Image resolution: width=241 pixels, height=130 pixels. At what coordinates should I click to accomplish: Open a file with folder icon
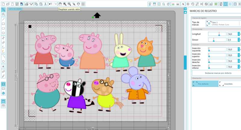click(8, 4)
